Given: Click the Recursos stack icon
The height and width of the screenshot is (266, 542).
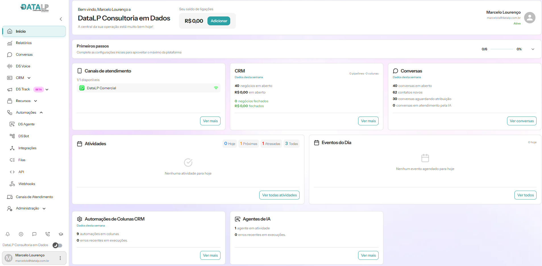Looking at the screenshot, I should pyautogui.click(x=10, y=101).
